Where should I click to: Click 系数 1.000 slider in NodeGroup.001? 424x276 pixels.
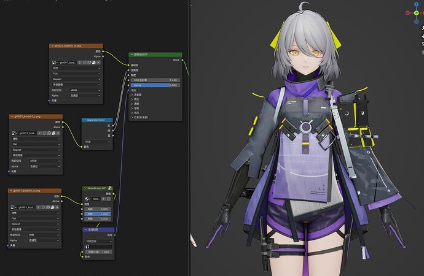[x=98, y=213]
